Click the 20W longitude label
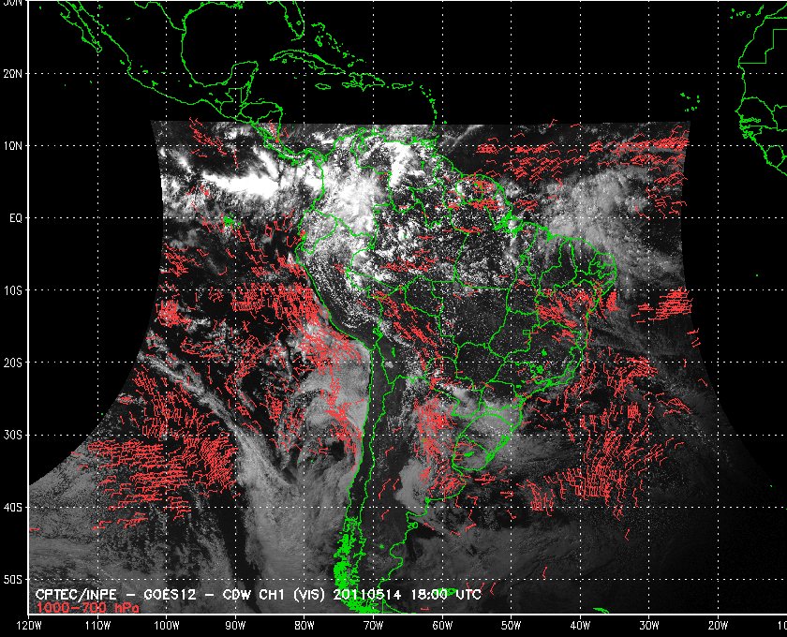 coord(718,626)
